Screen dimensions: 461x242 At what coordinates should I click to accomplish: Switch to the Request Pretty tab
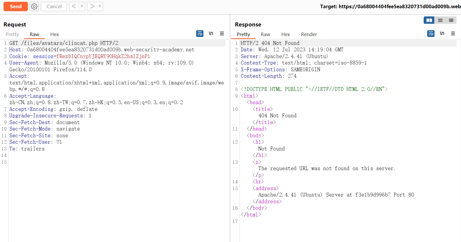click(12, 34)
